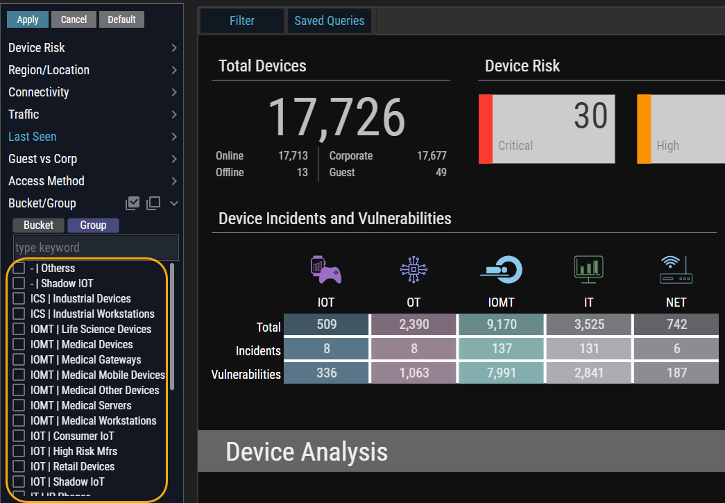Expand the Last Seen filter section
Screen dimensions: 725x503
pos(173,137)
